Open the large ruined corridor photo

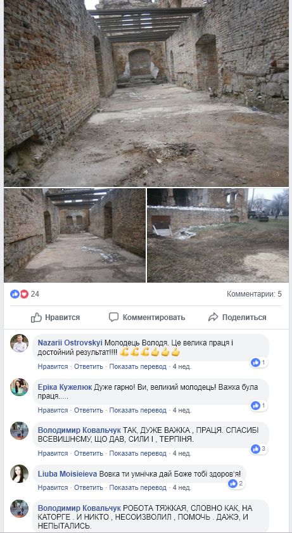146,93
